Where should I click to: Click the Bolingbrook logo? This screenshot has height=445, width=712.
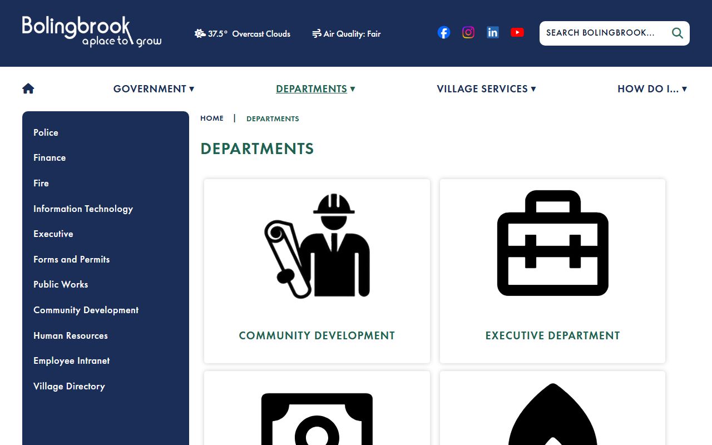(x=92, y=32)
